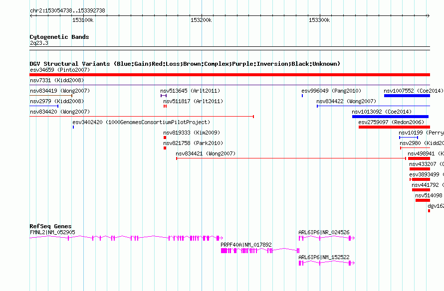444x291 pixels.
Task: Click the FMNL2 gene exon structure
Action: 126,238
